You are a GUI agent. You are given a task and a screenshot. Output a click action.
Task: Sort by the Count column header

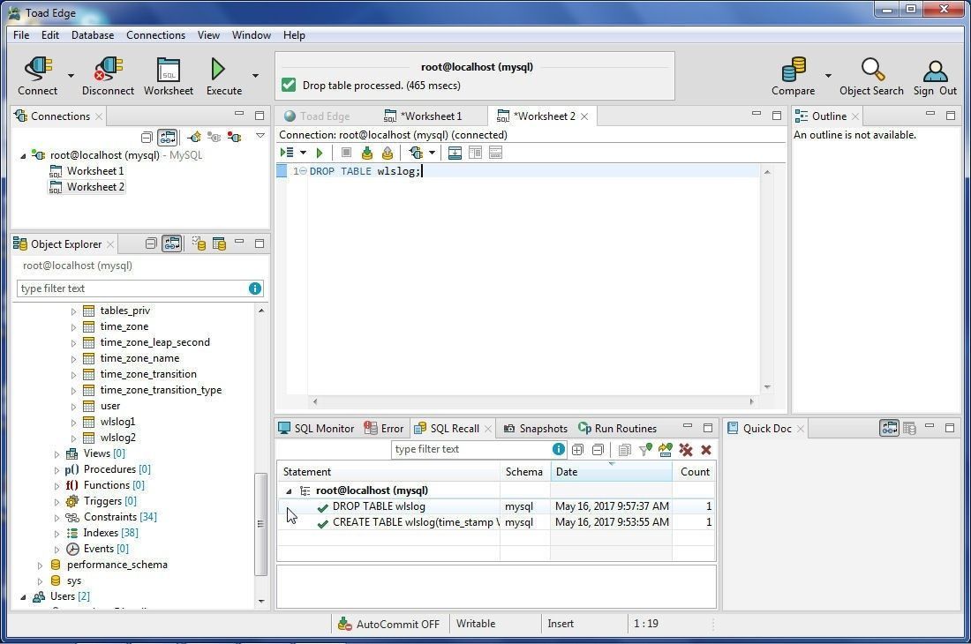pyautogui.click(x=694, y=472)
